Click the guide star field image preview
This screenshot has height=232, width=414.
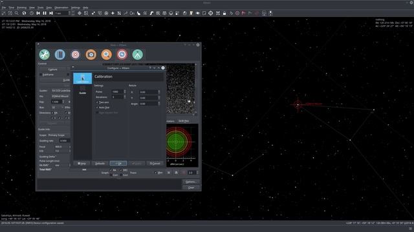point(180,88)
